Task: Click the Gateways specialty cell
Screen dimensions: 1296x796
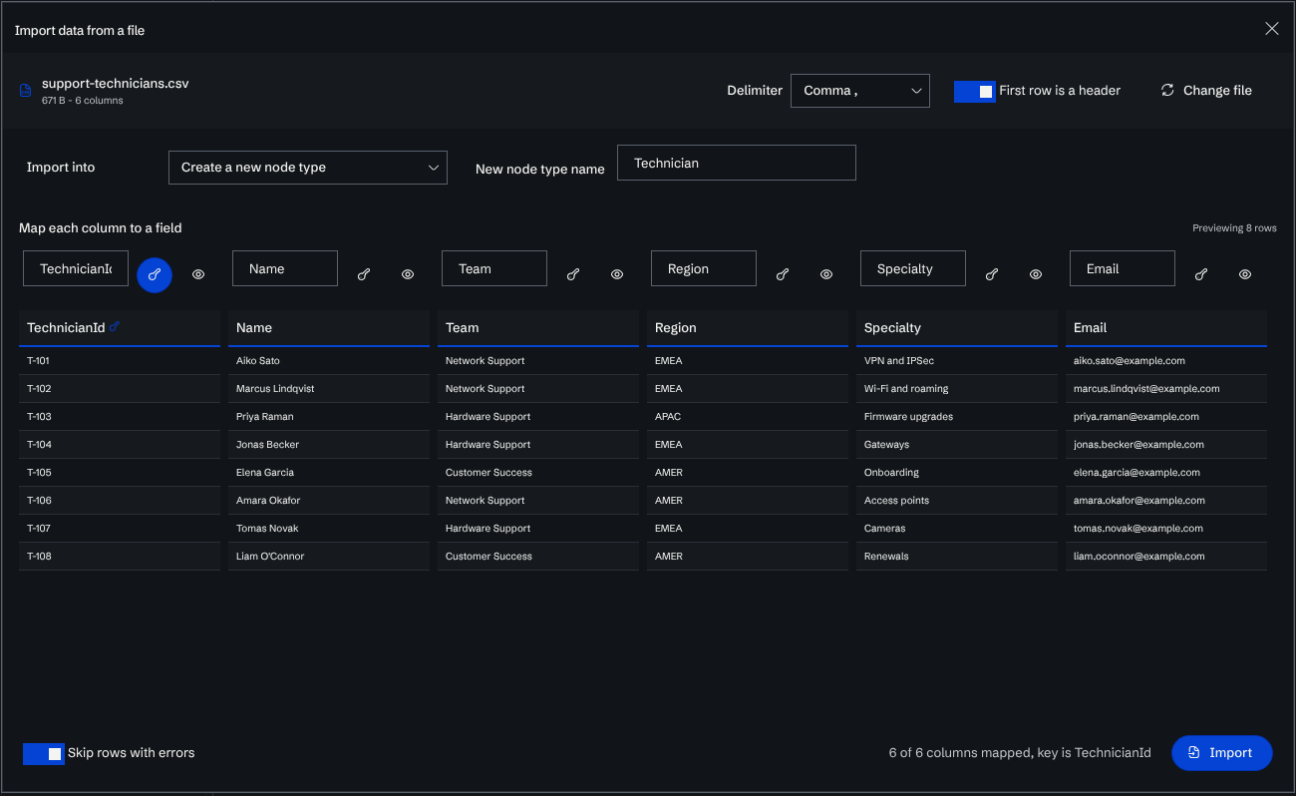Action: (957, 445)
